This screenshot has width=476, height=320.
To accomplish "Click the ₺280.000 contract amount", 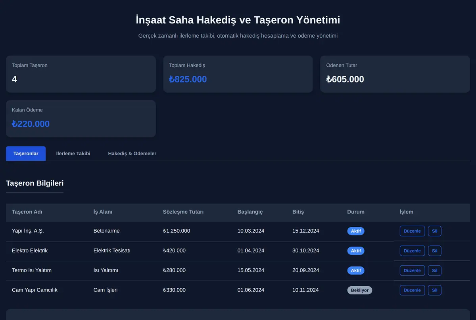I will coord(174,270).
